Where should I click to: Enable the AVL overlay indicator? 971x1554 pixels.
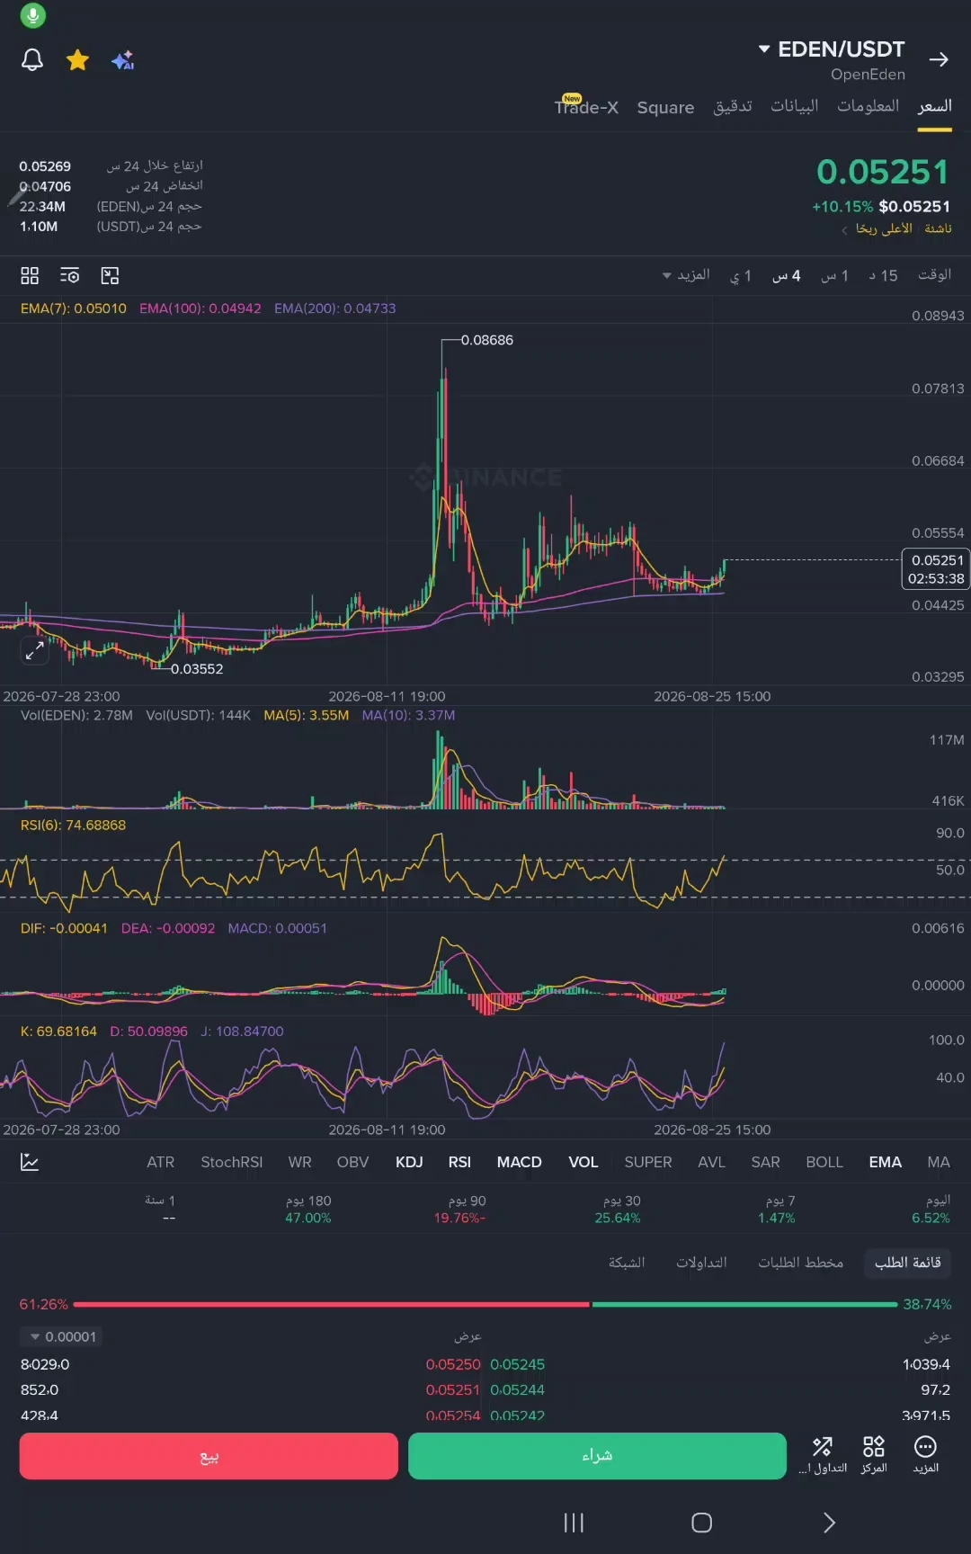pyautogui.click(x=711, y=1162)
